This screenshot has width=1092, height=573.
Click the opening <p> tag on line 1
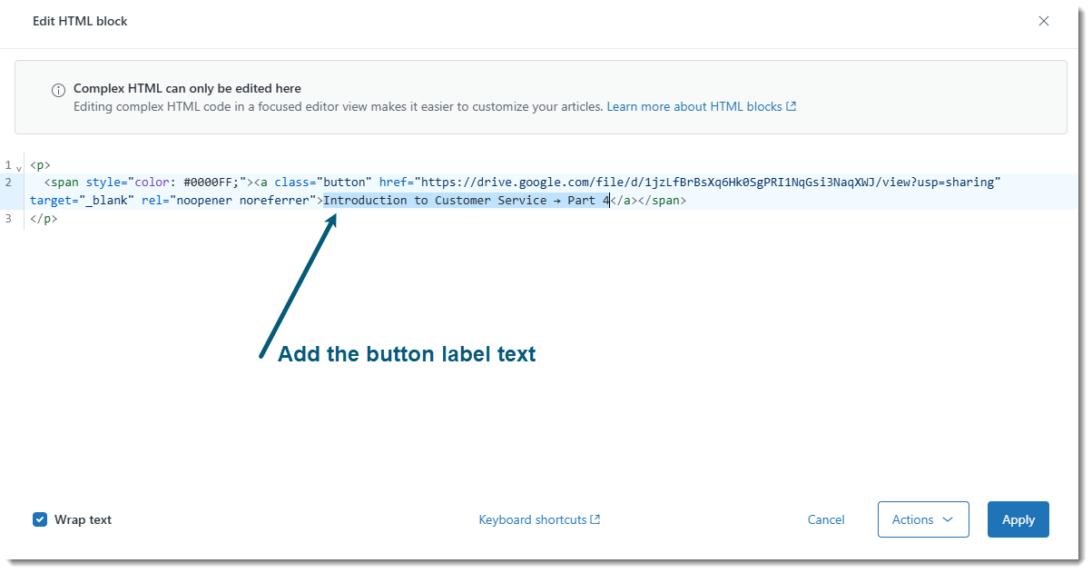coord(40,165)
